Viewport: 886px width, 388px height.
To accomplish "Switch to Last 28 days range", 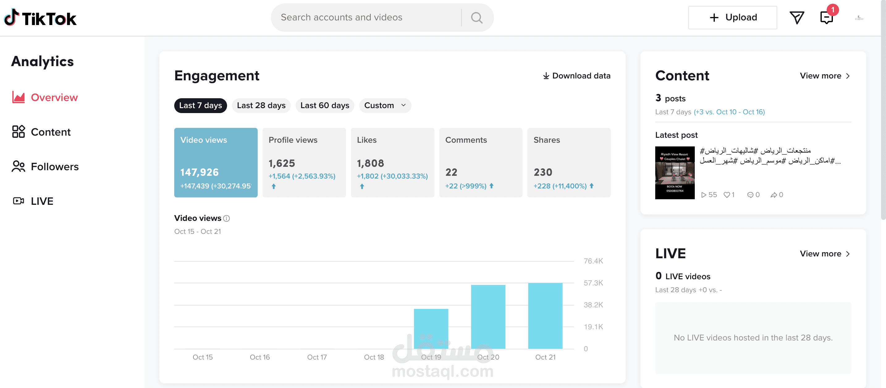I will pyautogui.click(x=261, y=106).
